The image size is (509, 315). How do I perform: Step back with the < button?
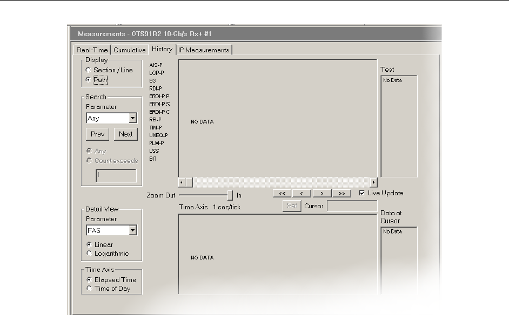[x=302, y=194]
